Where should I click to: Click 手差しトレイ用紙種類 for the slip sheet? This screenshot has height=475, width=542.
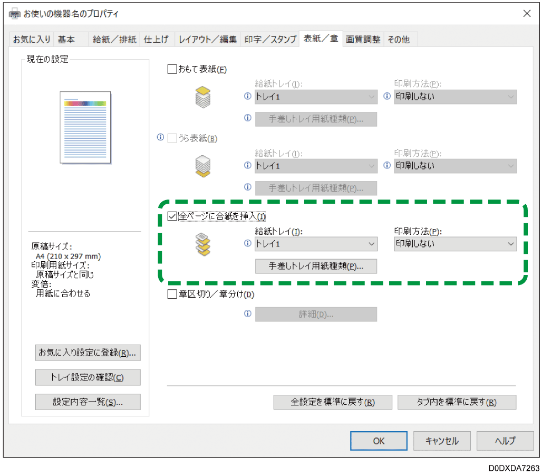tap(316, 266)
